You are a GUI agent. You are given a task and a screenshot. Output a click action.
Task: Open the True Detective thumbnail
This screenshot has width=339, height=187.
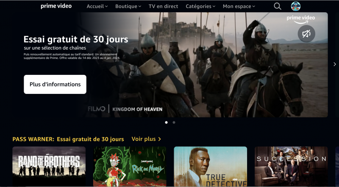point(210,166)
